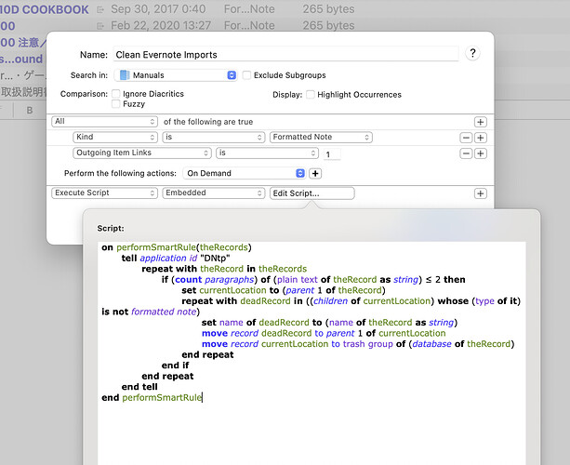
Task: Open the On Demand trigger dropdown
Action: pyautogui.click(x=245, y=173)
